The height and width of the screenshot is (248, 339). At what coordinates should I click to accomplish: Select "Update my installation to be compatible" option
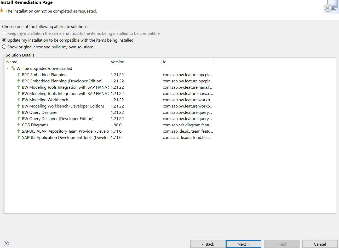(x=4, y=40)
